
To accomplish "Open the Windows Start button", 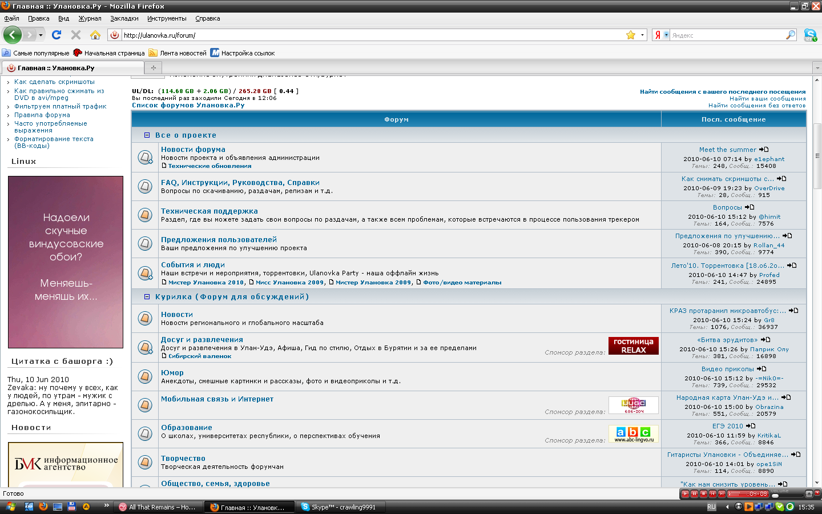I will [10, 507].
